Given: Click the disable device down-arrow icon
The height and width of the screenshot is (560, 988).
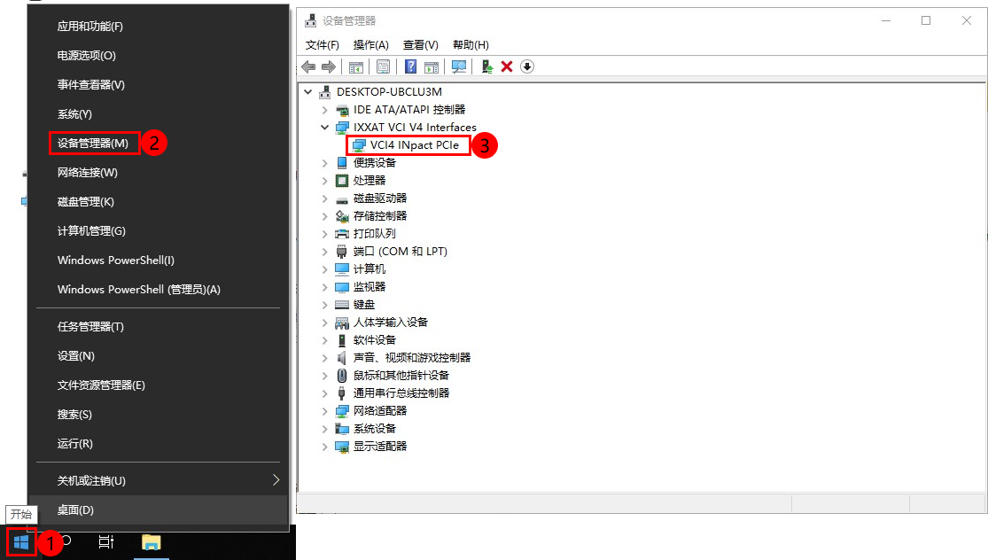Looking at the screenshot, I should [x=527, y=66].
